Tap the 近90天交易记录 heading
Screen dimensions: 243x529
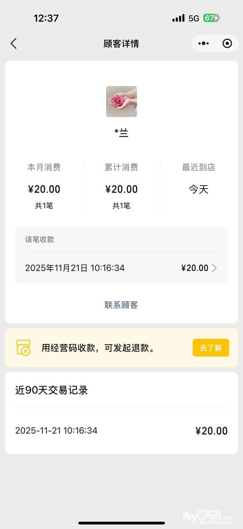pos(52,390)
